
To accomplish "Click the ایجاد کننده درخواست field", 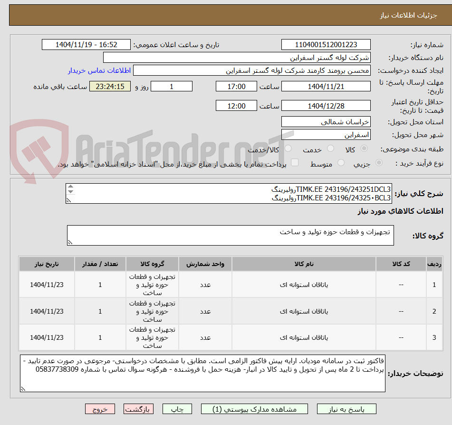I will click(251, 70).
